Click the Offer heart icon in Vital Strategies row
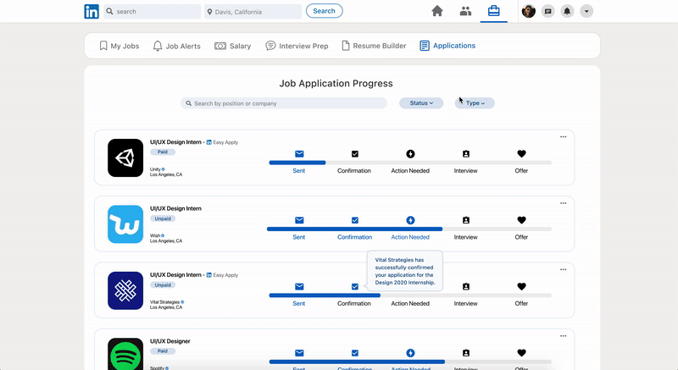 click(x=521, y=287)
